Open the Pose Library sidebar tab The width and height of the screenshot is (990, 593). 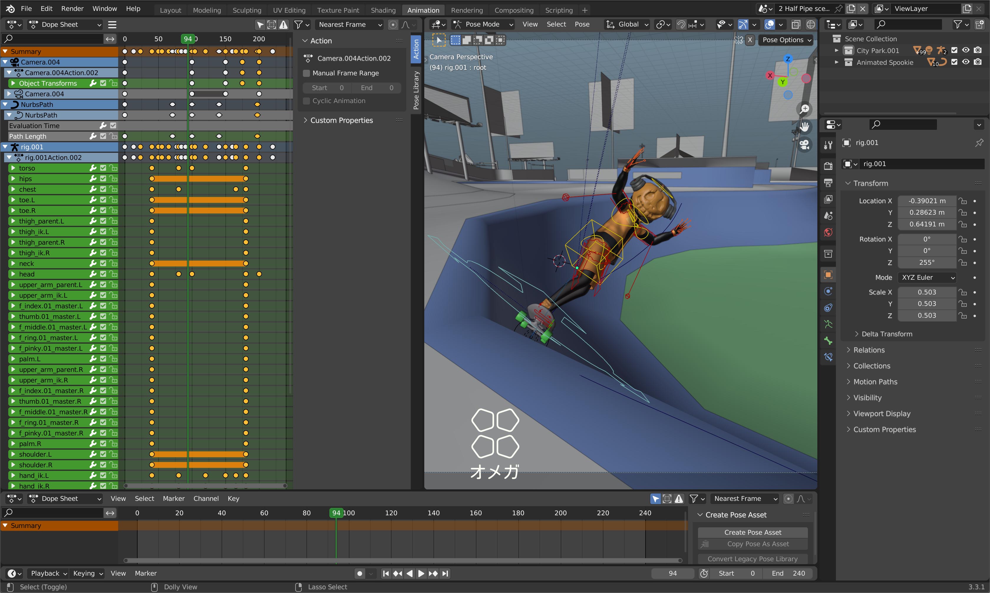tap(416, 90)
